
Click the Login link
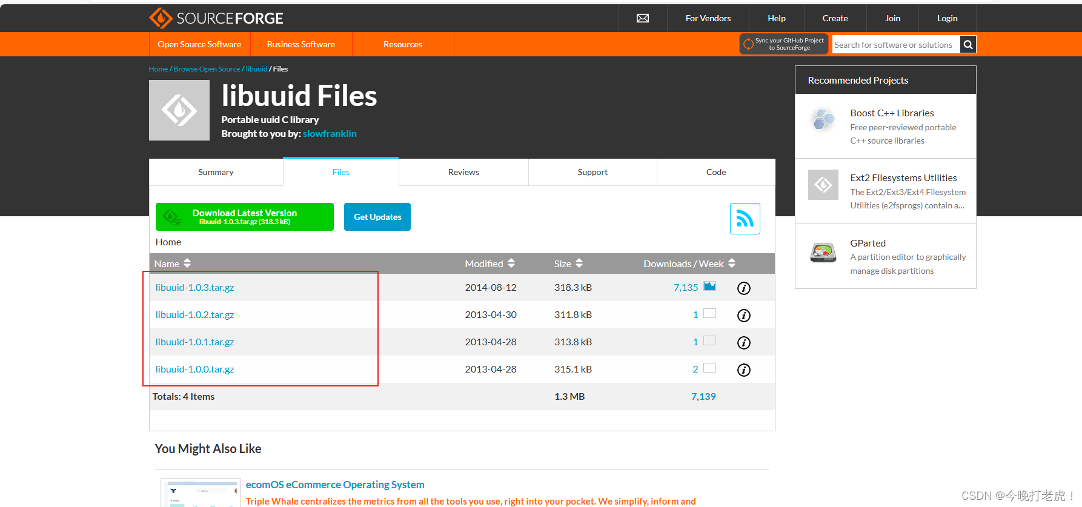[948, 18]
